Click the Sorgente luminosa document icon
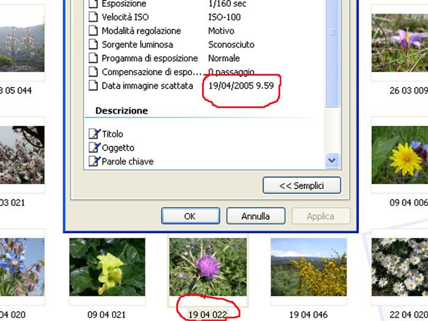428x321 pixels. [x=94, y=45]
